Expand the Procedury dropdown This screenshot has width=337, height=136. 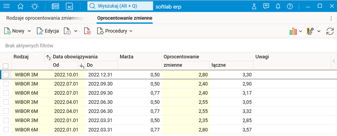pos(131,31)
